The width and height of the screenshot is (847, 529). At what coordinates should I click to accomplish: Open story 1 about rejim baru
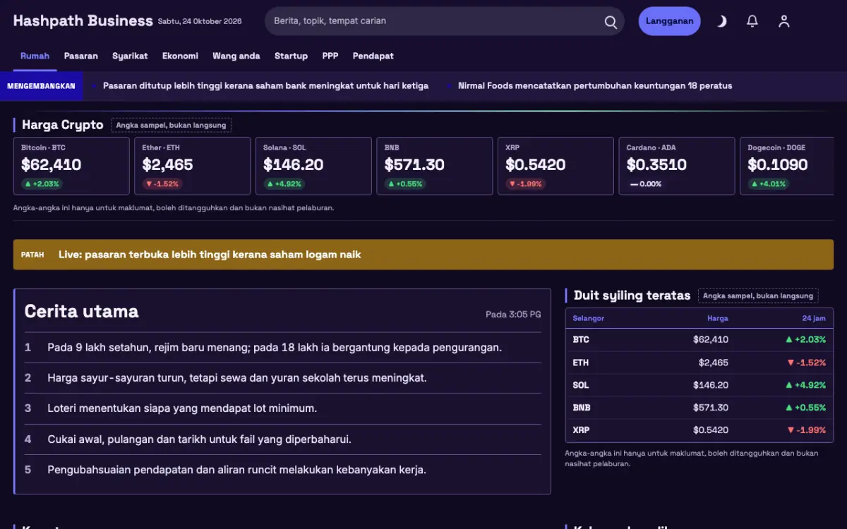[x=283, y=347]
